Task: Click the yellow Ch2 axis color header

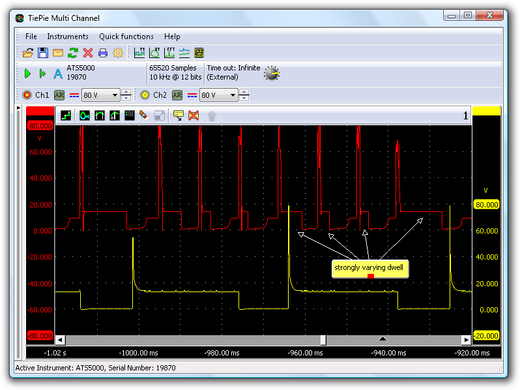Action: pyautogui.click(x=487, y=111)
